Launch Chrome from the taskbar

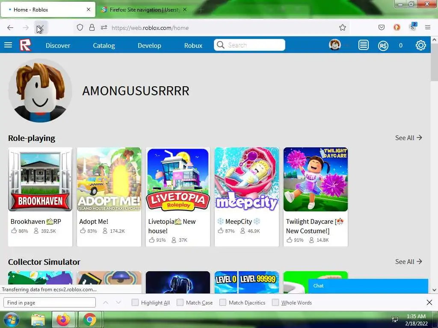click(x=90, y=319)
